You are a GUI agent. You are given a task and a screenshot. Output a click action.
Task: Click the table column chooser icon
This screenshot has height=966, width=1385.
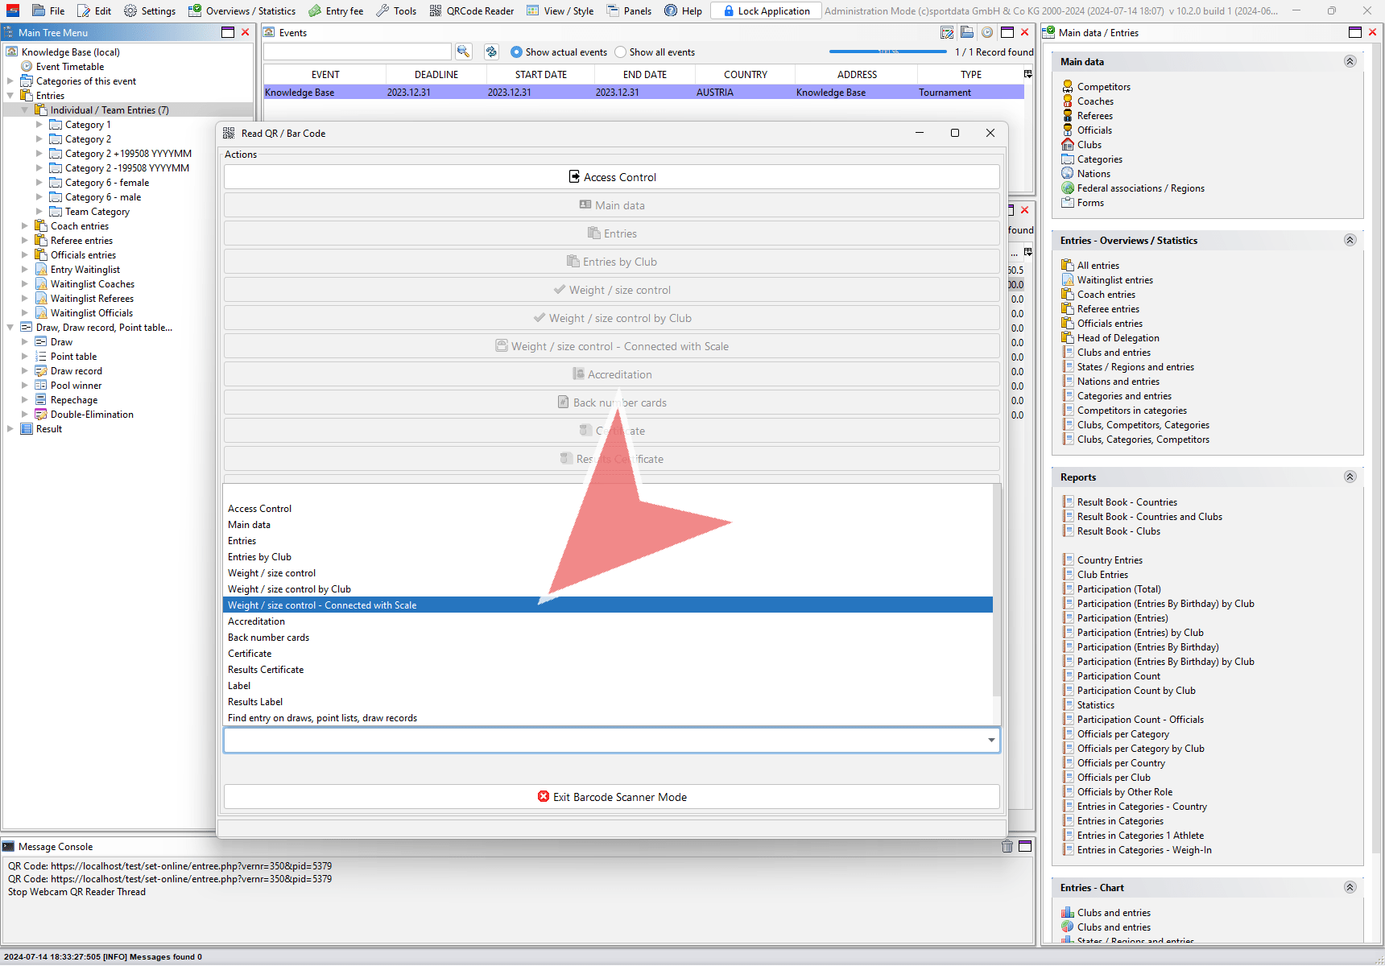1027,74
